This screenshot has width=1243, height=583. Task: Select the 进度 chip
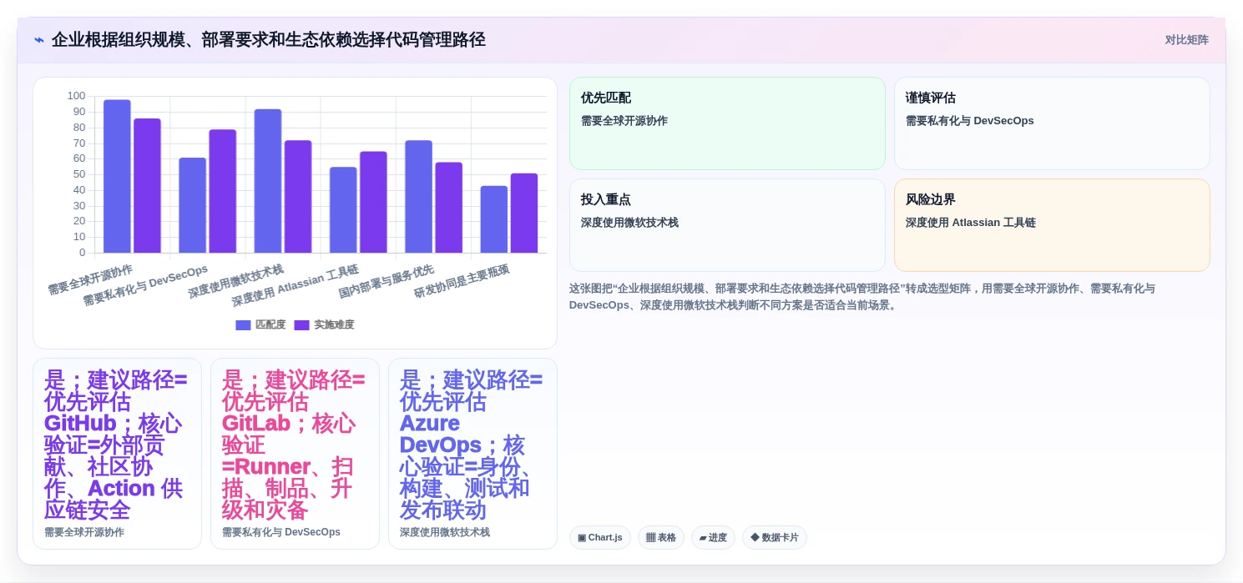(713, 538)
